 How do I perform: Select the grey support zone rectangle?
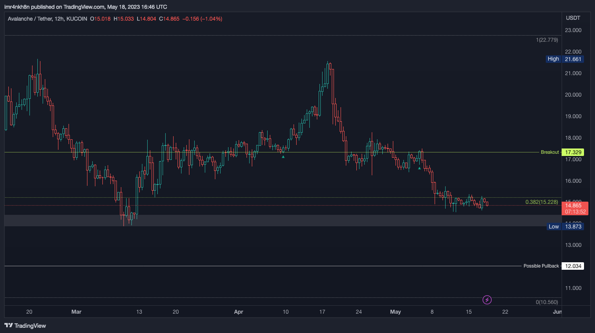pos(283,221)
